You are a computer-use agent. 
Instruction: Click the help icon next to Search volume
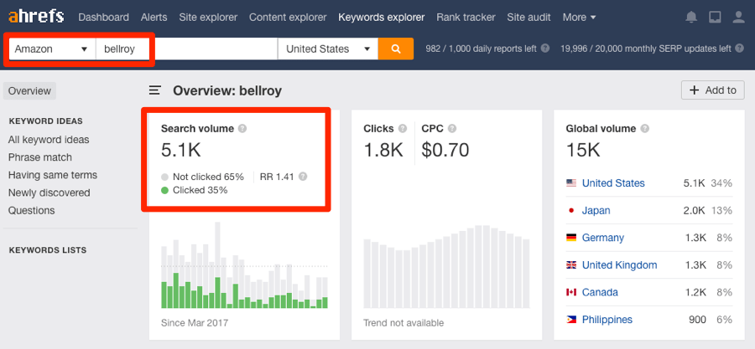pos(242,129)
